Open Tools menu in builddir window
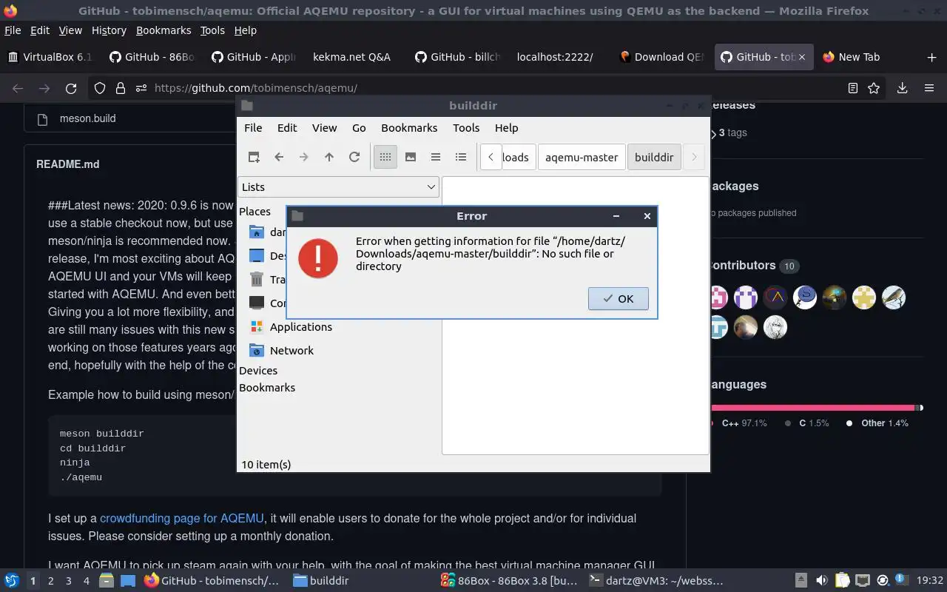 click(x=466, y=128)
